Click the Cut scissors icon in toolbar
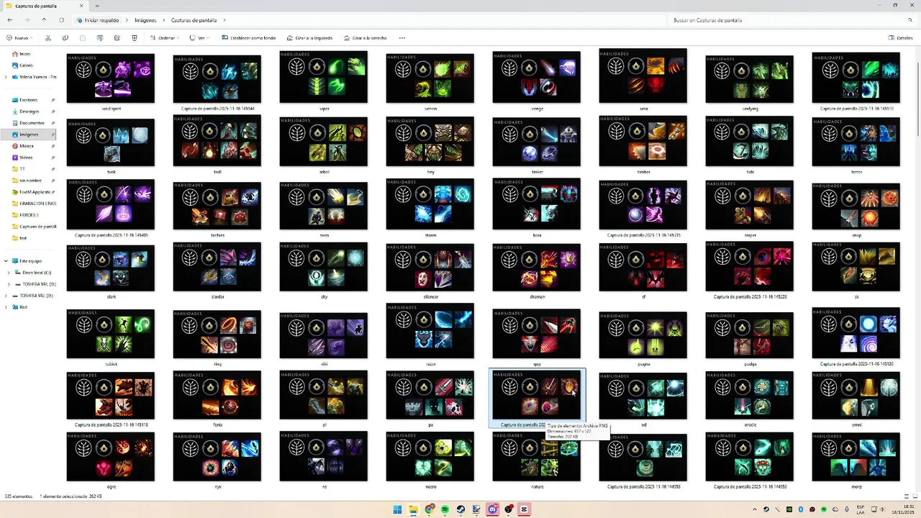921x518 pixels. 48,38
